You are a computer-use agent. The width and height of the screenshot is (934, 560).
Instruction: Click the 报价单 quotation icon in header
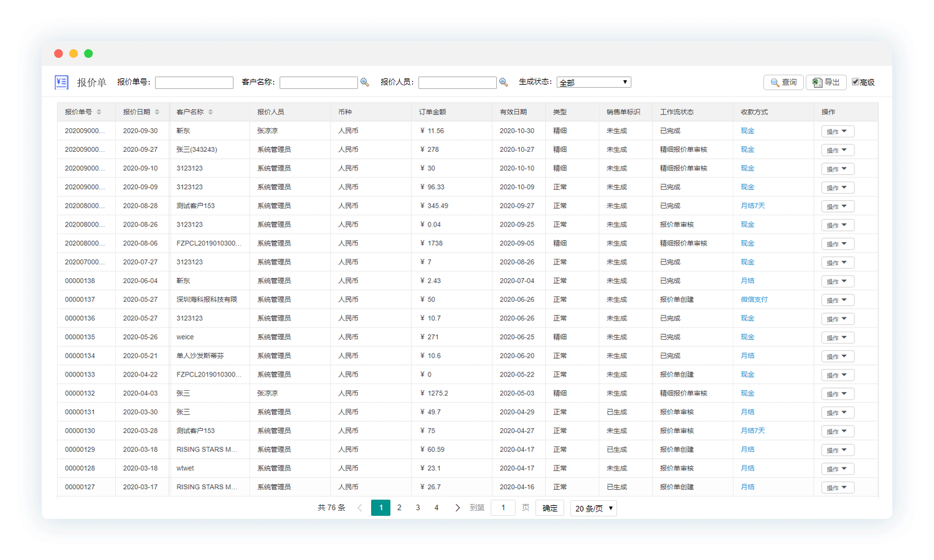(x=62, y=82)
